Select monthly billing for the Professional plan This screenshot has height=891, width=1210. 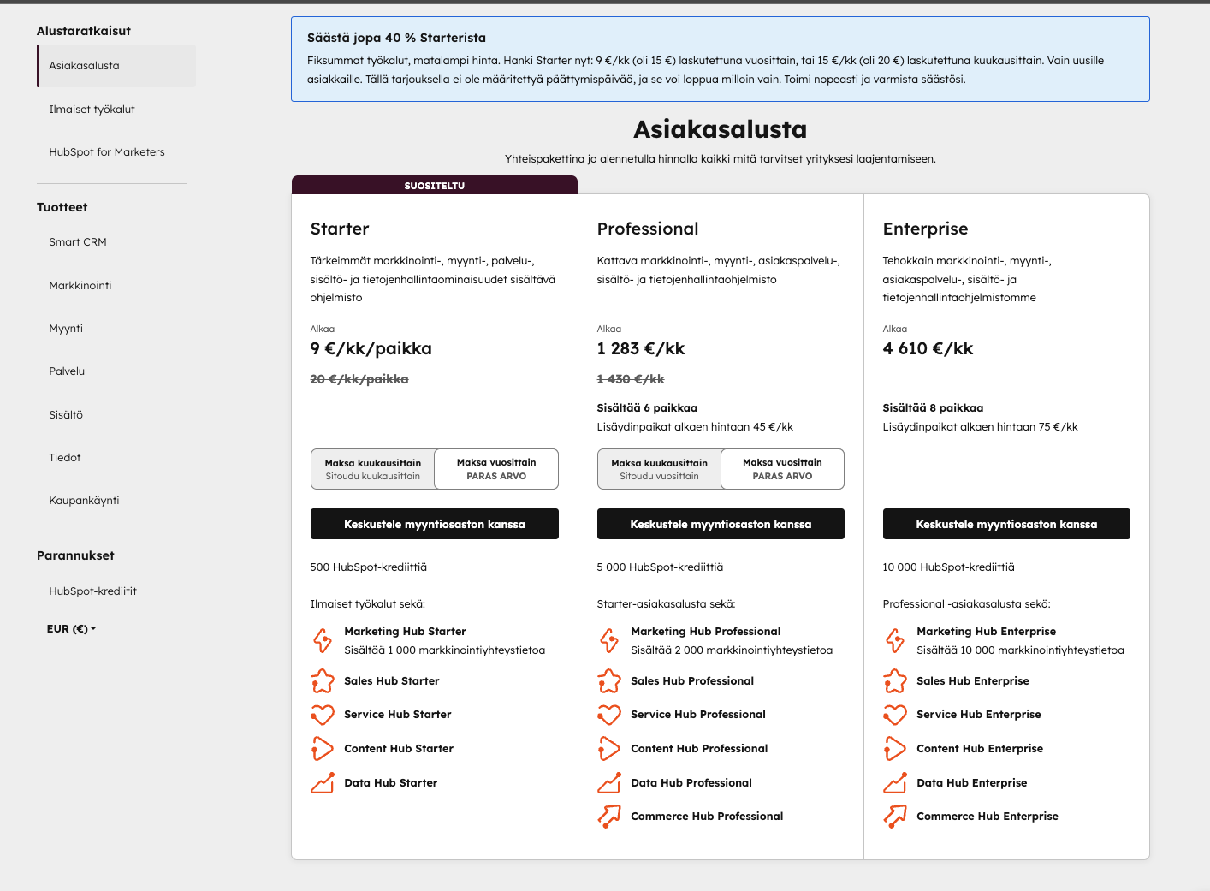click(x=658, y=468)
